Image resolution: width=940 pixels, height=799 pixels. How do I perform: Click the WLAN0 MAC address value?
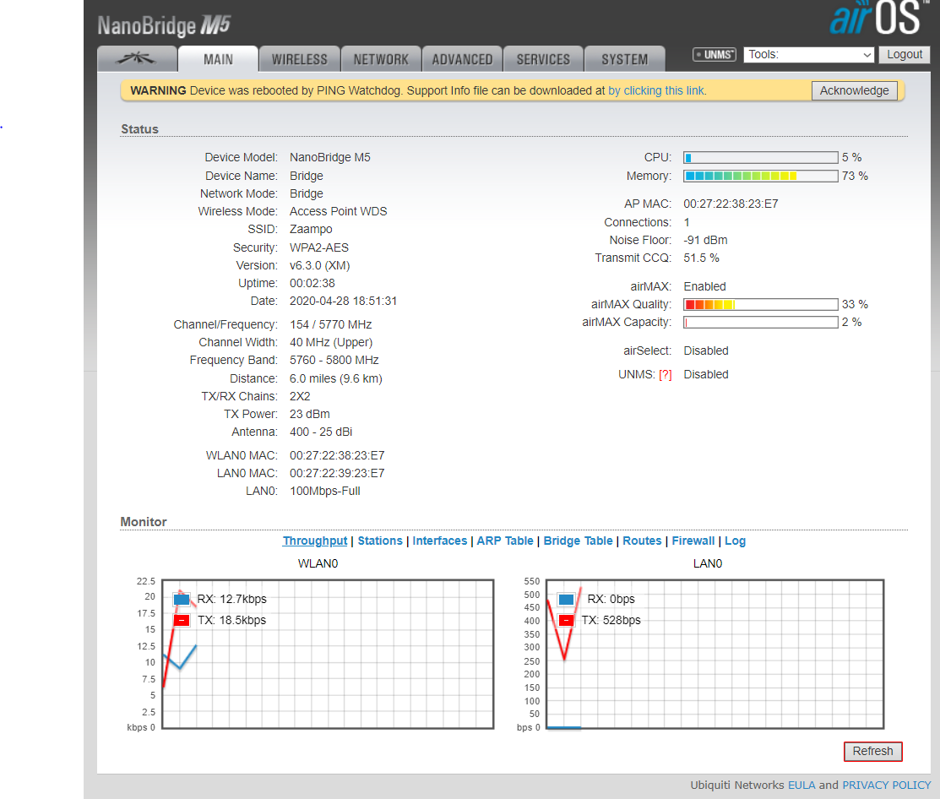click(337, 455)
